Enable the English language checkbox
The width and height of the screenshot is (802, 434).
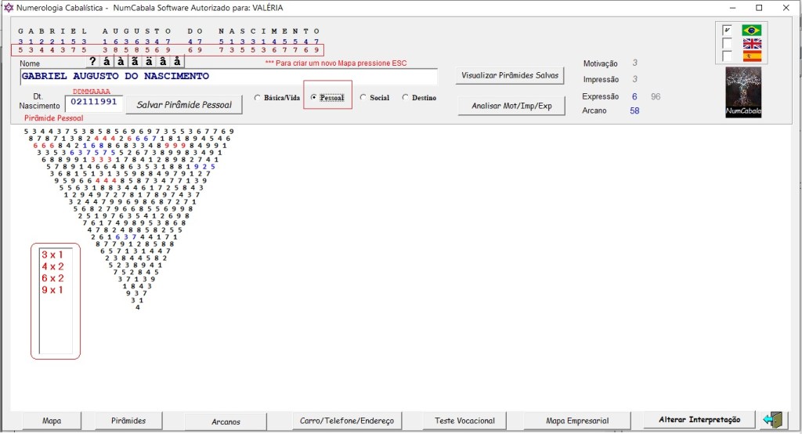[x=727, y=44]
